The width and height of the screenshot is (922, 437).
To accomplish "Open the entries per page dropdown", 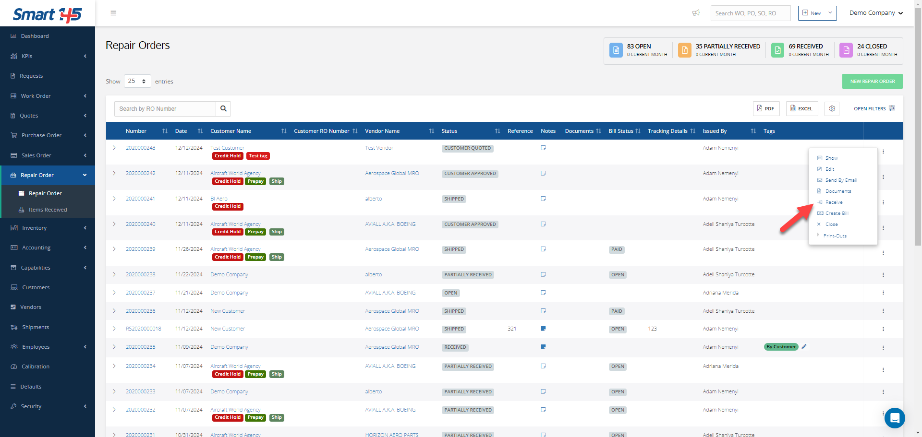I will [x=137, y=81].
